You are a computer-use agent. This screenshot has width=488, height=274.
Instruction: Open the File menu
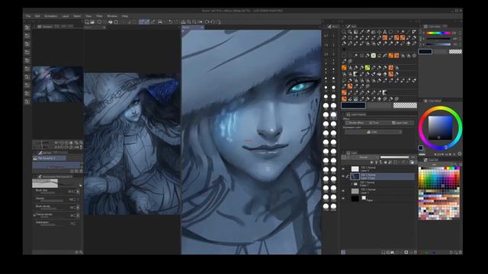point(28,16)
